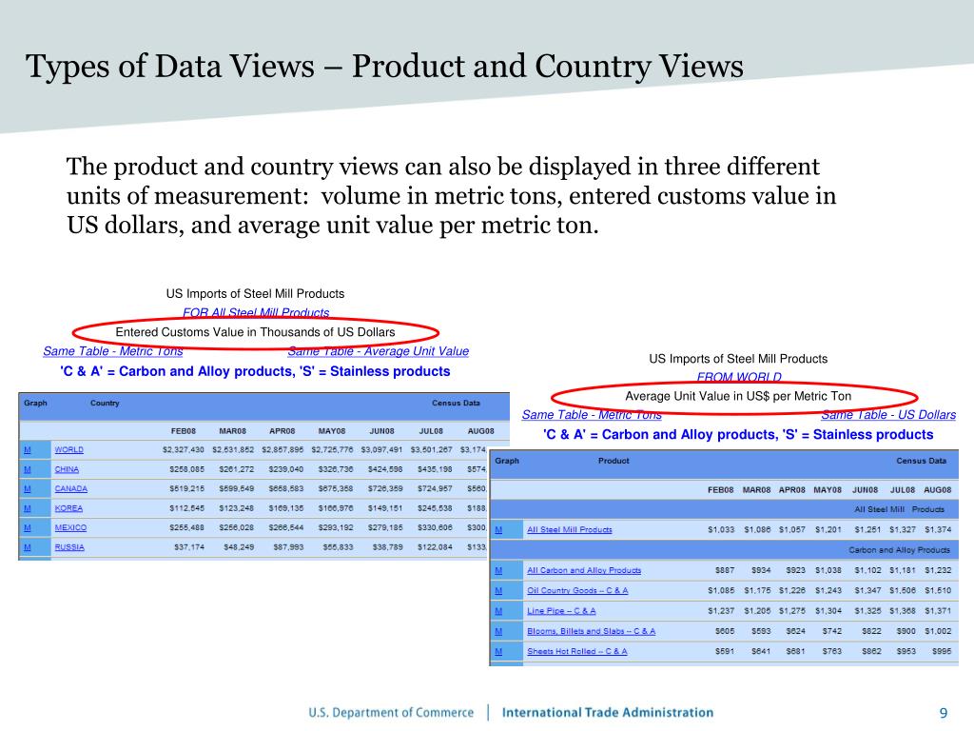Open the MEXICO country link
This screenshot has height=731, width=974.
[x=70, y=527]
